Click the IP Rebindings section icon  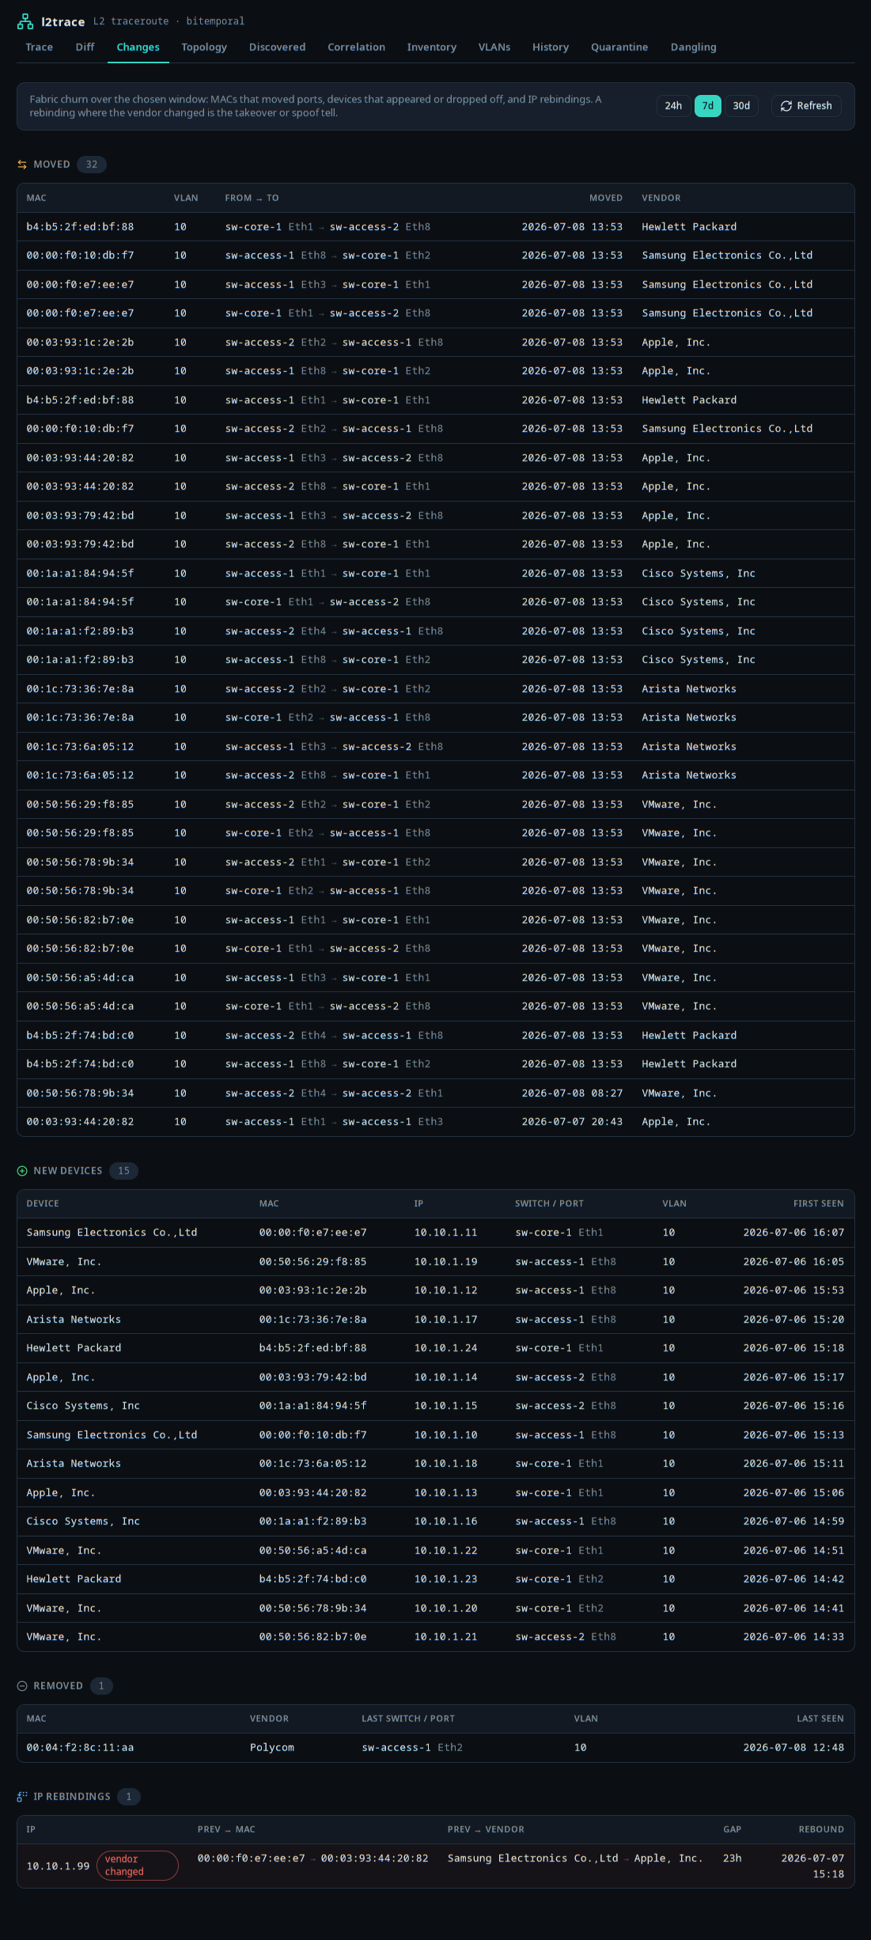[x=22, y=1797]
